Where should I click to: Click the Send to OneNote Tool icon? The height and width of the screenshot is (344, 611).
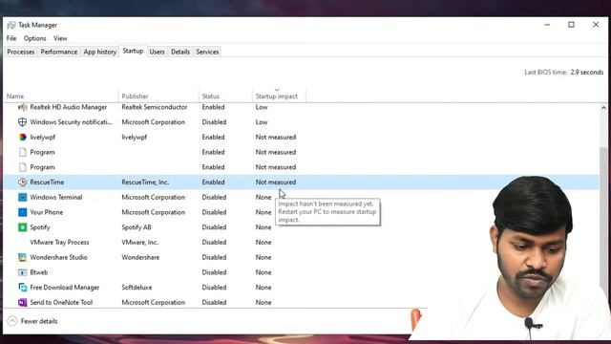[x=22, y=302]
